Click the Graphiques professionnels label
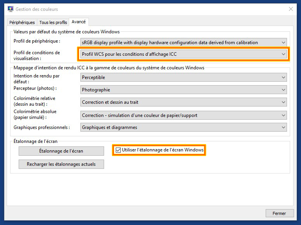The height and width of the screenshot is (225, 301). 42,127
